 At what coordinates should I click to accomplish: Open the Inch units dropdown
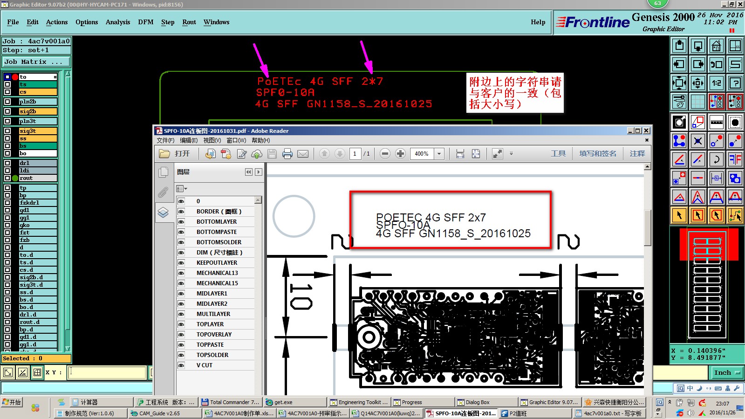tap(727, 372)
